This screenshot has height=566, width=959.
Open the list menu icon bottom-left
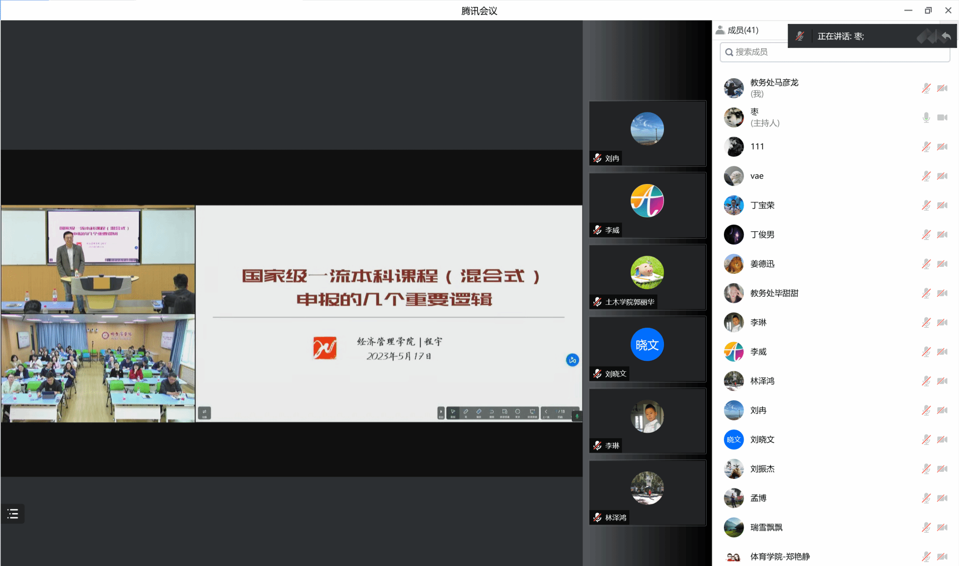(x=13, y=514)
